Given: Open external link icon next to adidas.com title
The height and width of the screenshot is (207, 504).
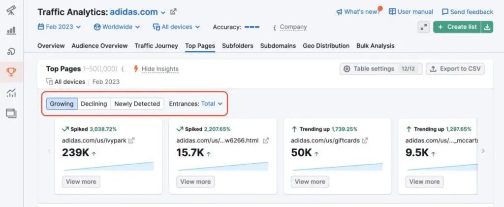Looking at the screenshot, I should point(173,12).
